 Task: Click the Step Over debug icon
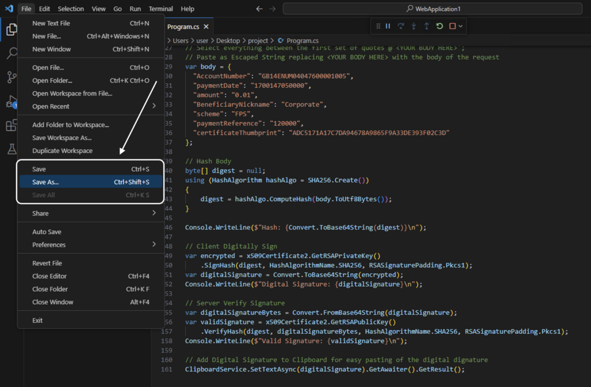(401, 26)
